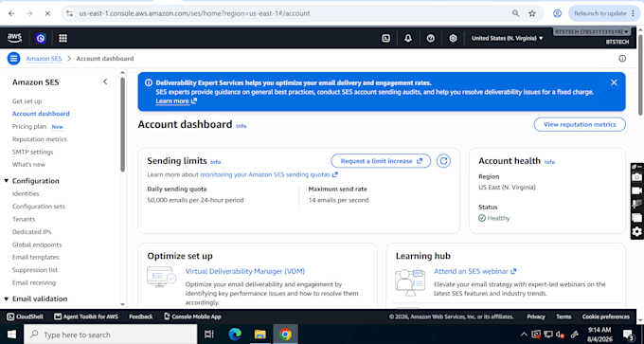Open Agent Toolkit for AWS in footer
Image resolution: width=644 pixels, height=344 pixels.
tap(87, 317)
